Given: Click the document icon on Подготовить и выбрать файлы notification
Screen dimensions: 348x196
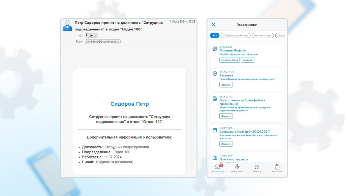Looking at the screenshot, I should point(215,98).
